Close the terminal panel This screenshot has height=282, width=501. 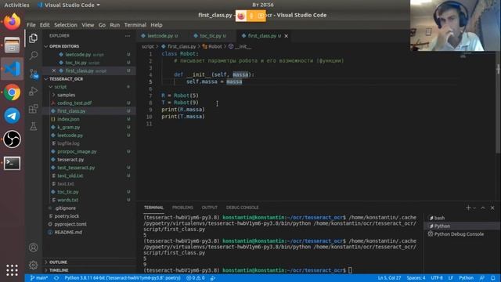click(x=492, y=208)
